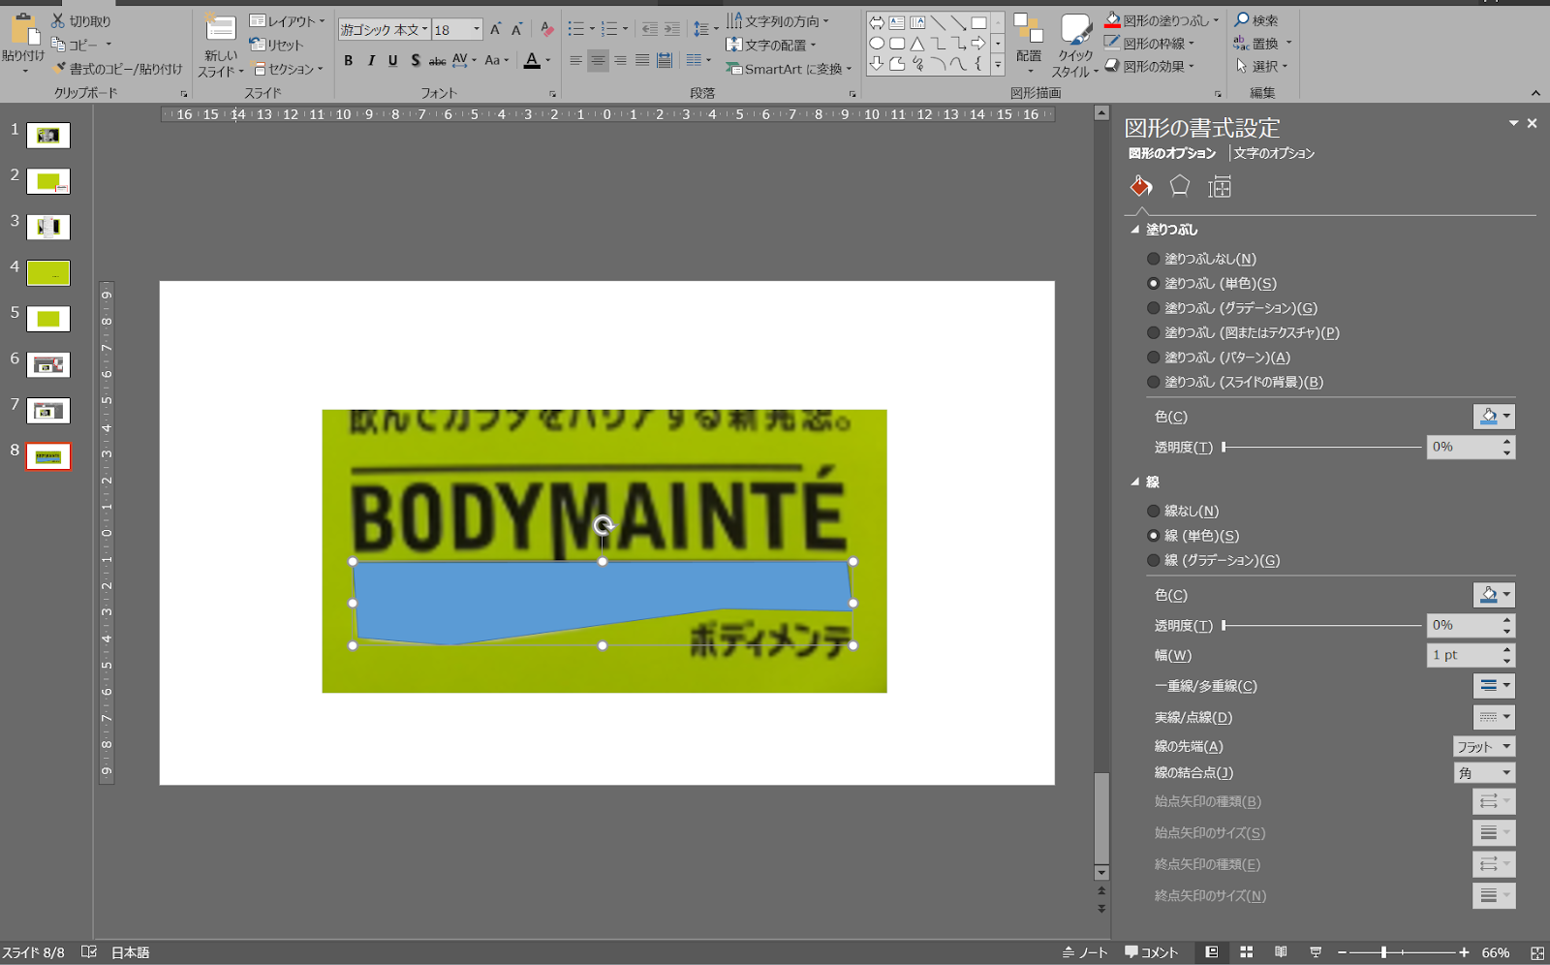
Task: Switch to slide sorter view icon
Action: [1247, 952]
